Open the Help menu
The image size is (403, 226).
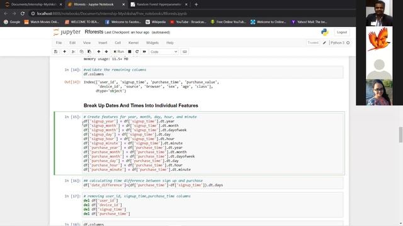[170, 43]
